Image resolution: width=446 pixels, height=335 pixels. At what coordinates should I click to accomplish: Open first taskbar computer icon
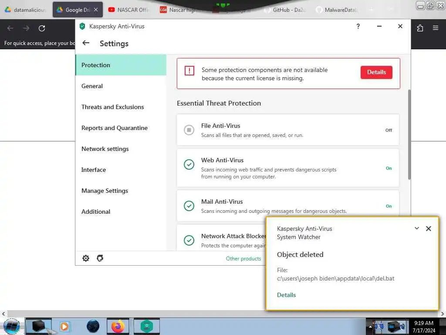tap(39, 326)
